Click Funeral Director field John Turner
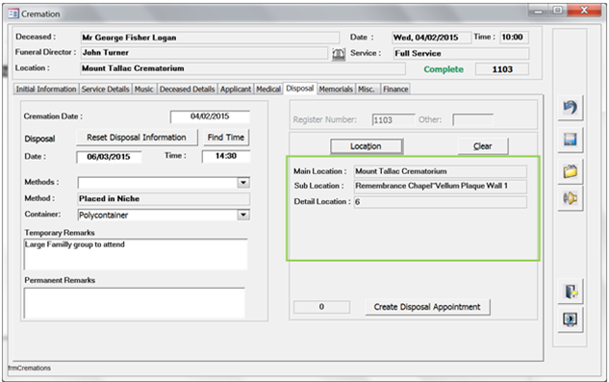 tap(204, 53)
